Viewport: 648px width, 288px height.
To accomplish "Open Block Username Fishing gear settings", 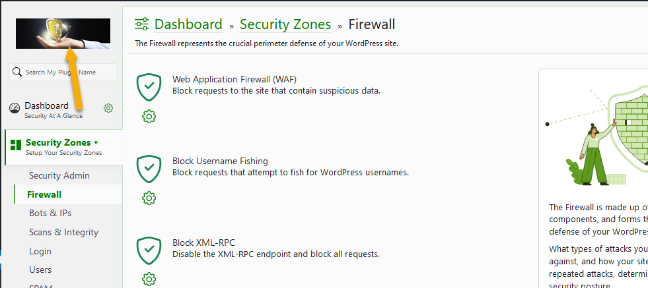I will tap(149, 198).
